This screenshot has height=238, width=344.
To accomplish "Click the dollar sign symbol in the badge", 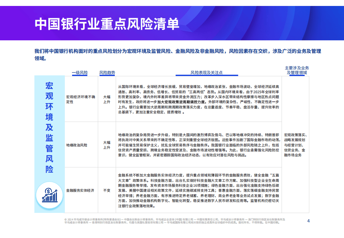I will [48, 191].
